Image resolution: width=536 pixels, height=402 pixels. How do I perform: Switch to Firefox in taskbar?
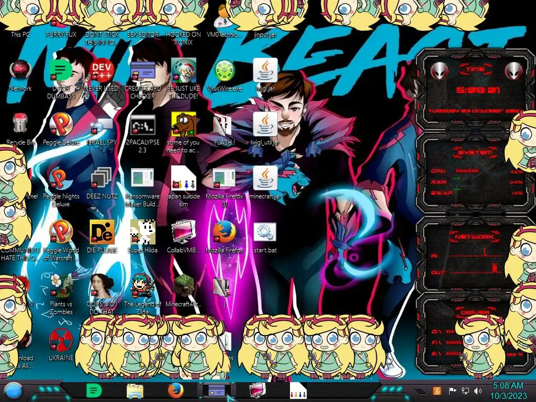[176, 390]
